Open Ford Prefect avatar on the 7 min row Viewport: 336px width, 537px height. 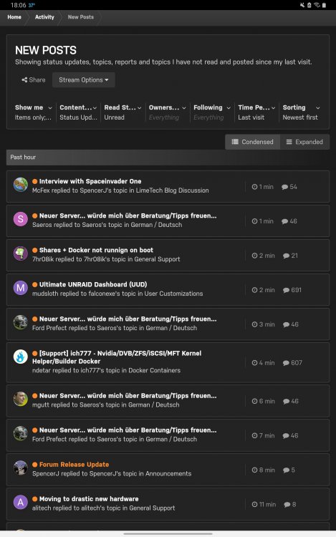[21, 433]
